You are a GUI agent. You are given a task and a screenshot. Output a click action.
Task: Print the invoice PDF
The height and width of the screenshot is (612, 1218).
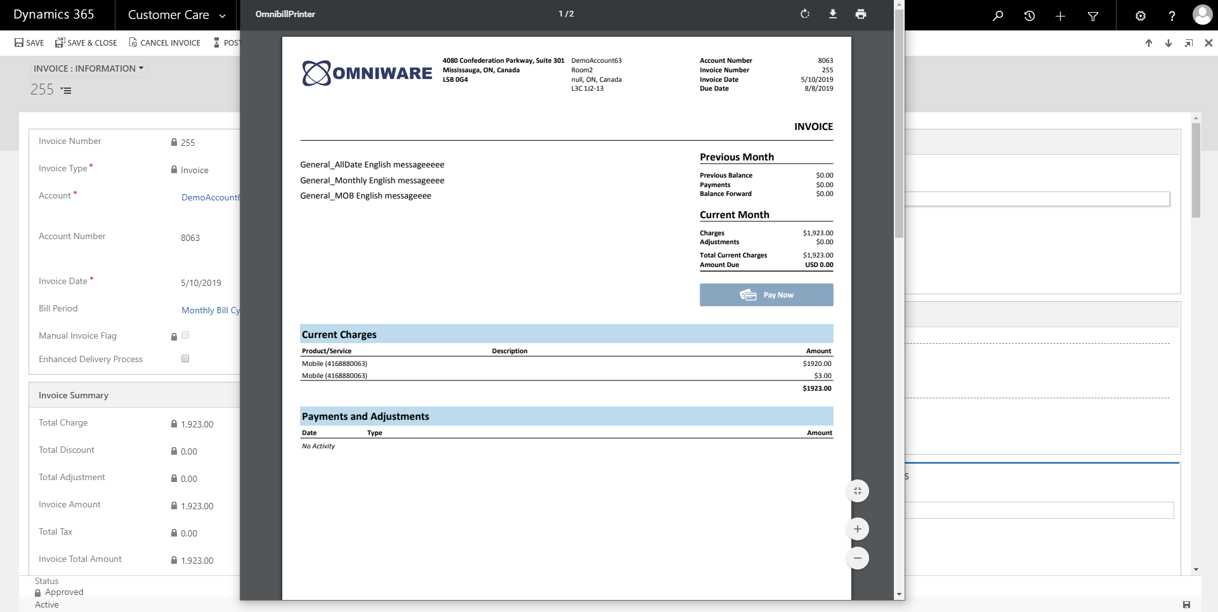point(861,14)
